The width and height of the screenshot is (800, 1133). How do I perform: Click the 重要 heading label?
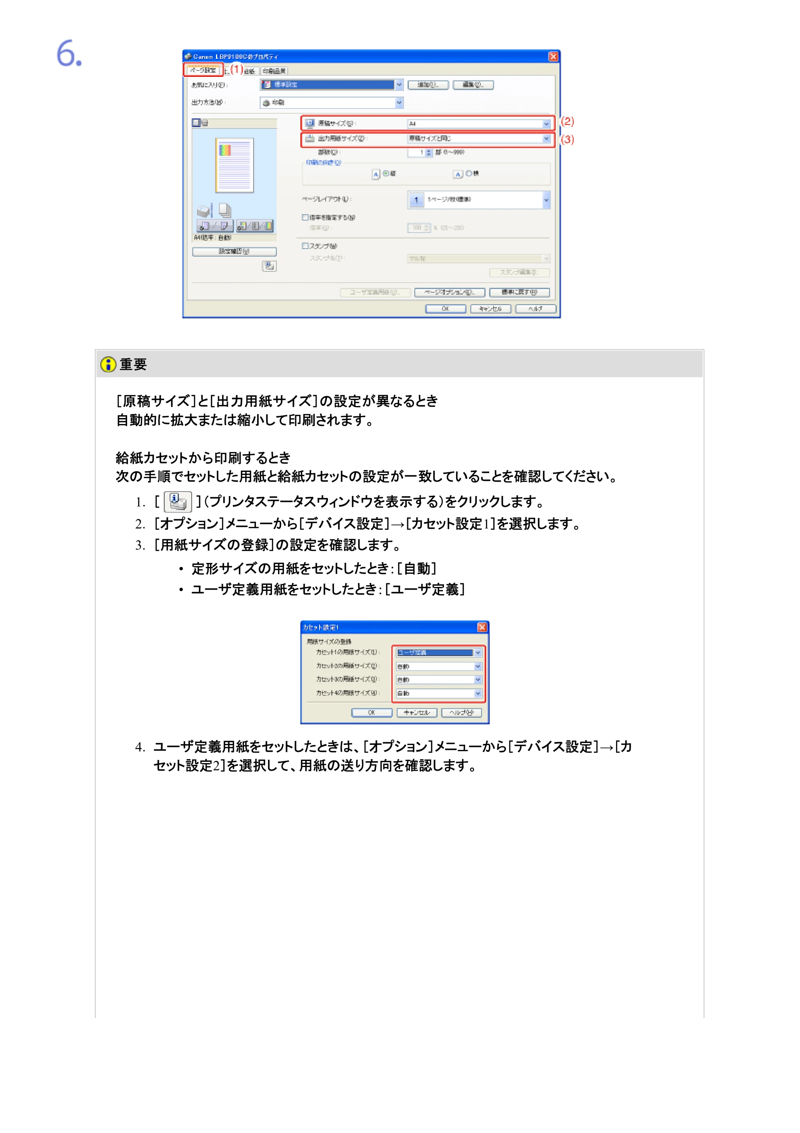[133, 365]
